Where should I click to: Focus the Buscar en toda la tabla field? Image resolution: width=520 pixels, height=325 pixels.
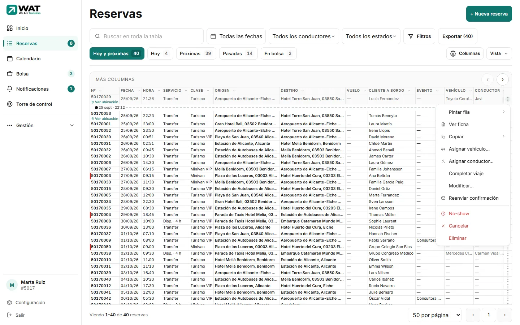pyautogui.click(x=147, y=36)
